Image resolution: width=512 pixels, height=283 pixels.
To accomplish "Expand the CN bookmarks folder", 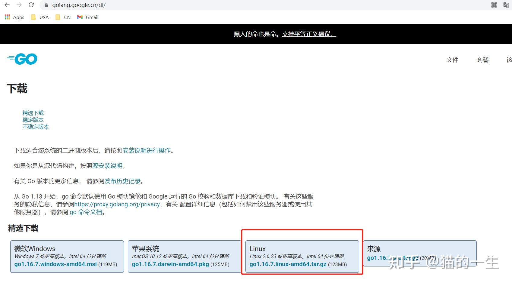I will 63,17.
